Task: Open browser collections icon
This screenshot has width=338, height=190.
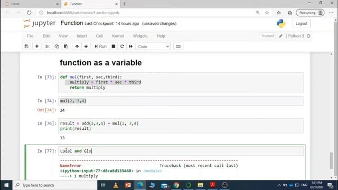Action: 290,13
